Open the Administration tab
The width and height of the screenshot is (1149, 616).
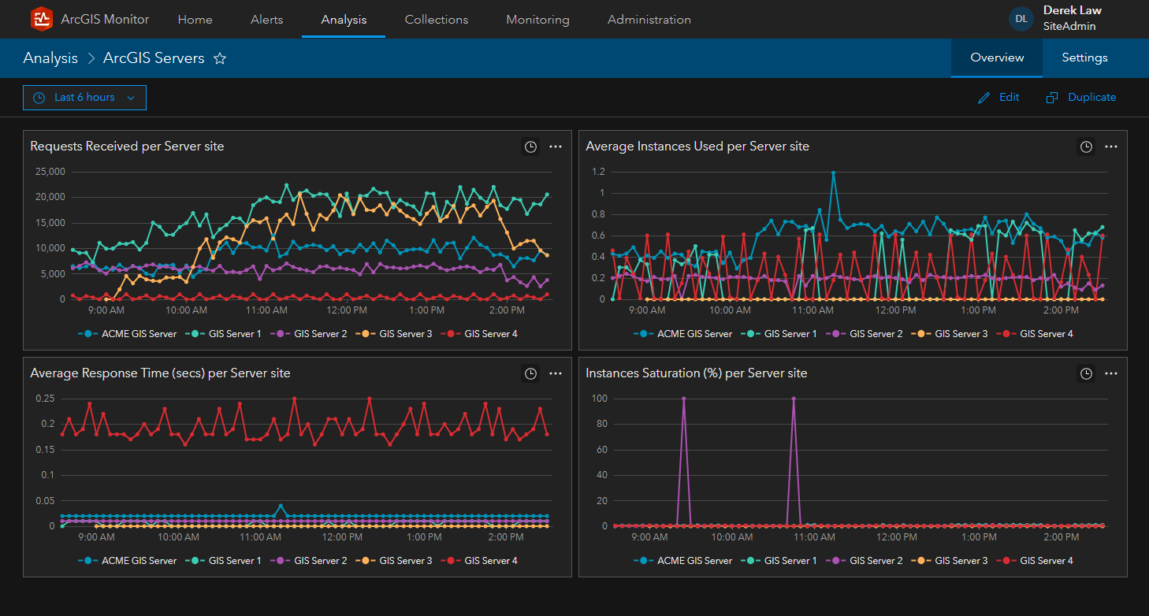(649, 20)
